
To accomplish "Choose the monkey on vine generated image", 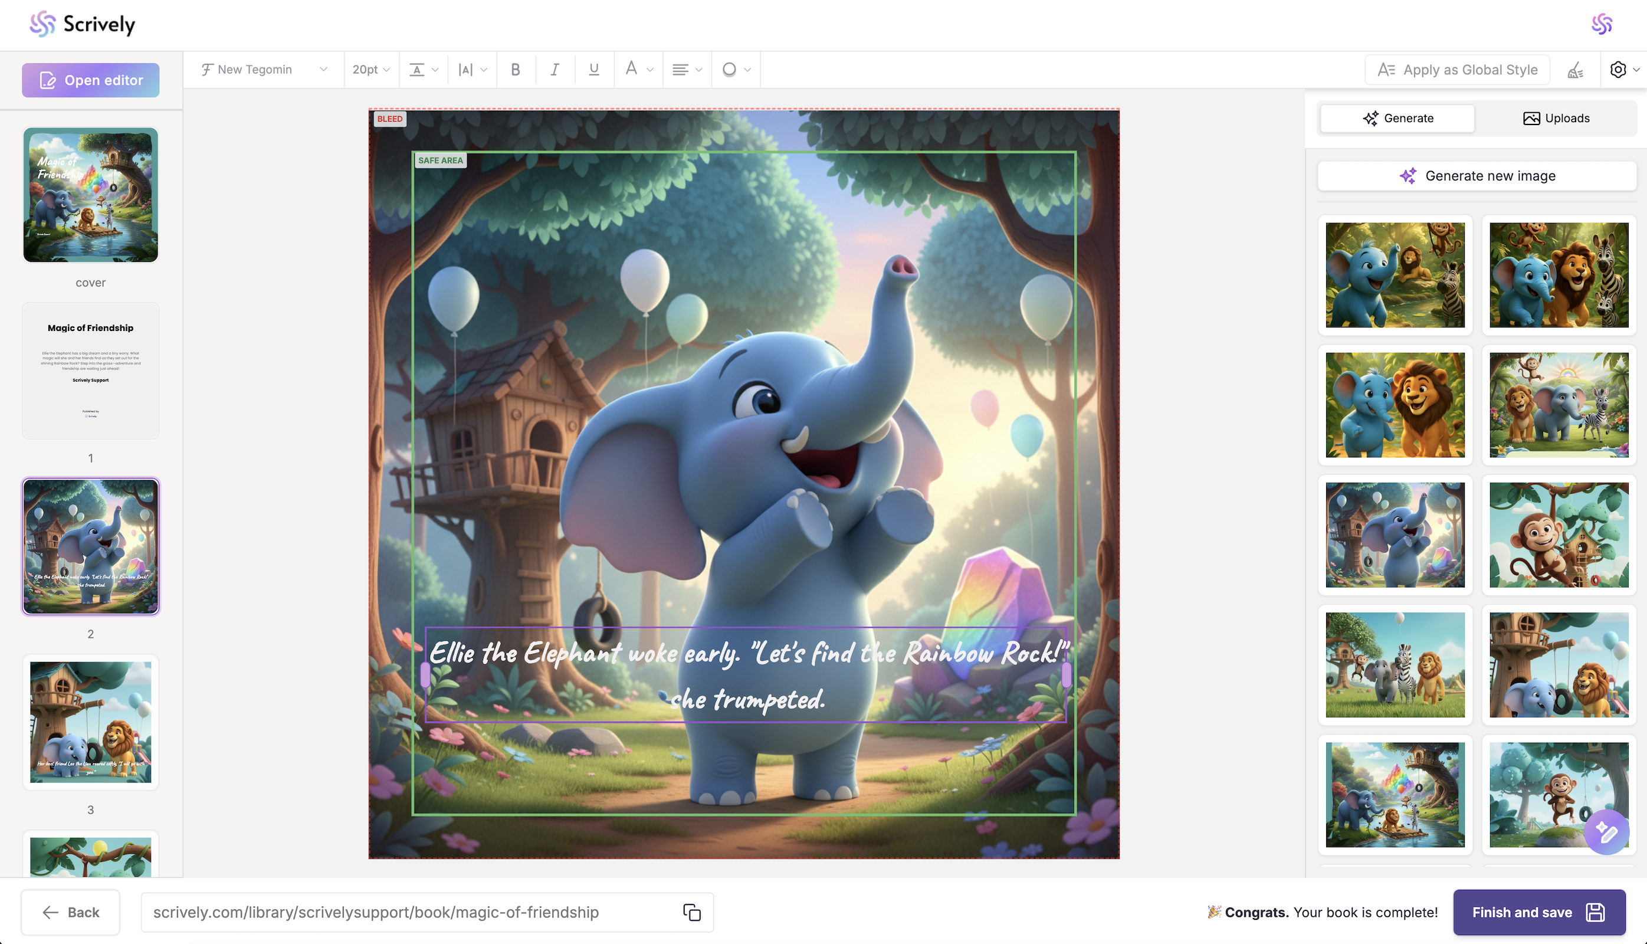I will coord(1558,535).
